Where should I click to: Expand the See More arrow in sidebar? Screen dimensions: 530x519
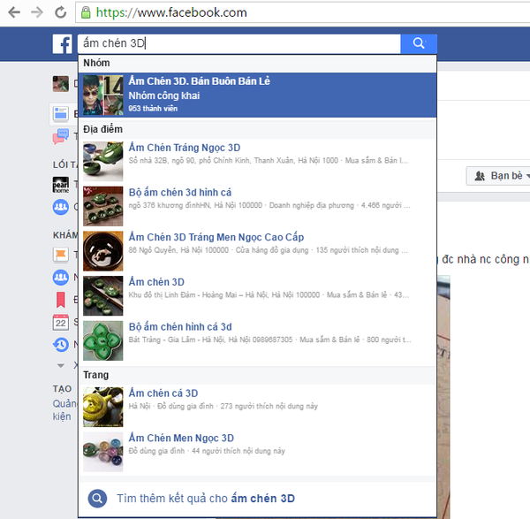click(x=61, y=365)
